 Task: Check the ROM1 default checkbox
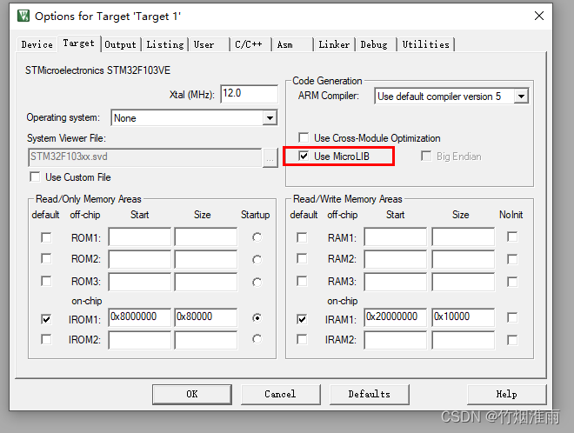coord(46,237)
